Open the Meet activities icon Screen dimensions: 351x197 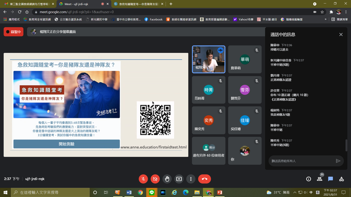pos(341,179)
